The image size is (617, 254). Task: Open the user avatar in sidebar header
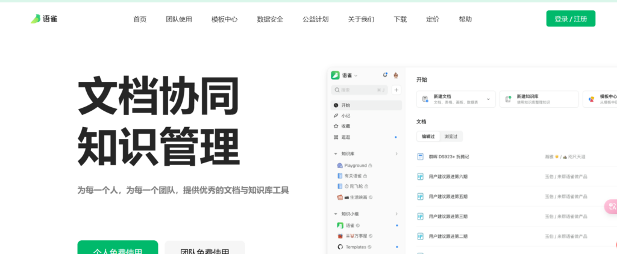tap(396, 75)
